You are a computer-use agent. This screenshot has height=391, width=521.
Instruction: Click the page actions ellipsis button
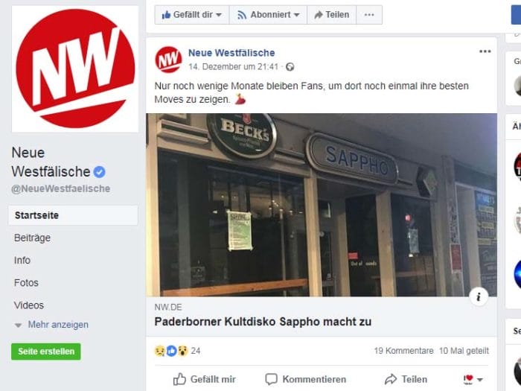point(369,15)
